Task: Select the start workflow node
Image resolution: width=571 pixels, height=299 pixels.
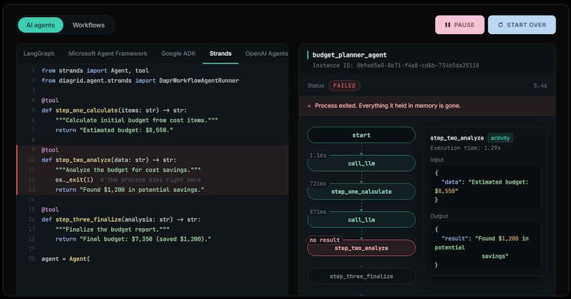Action: pyautogui.click(x=361, y=135)
